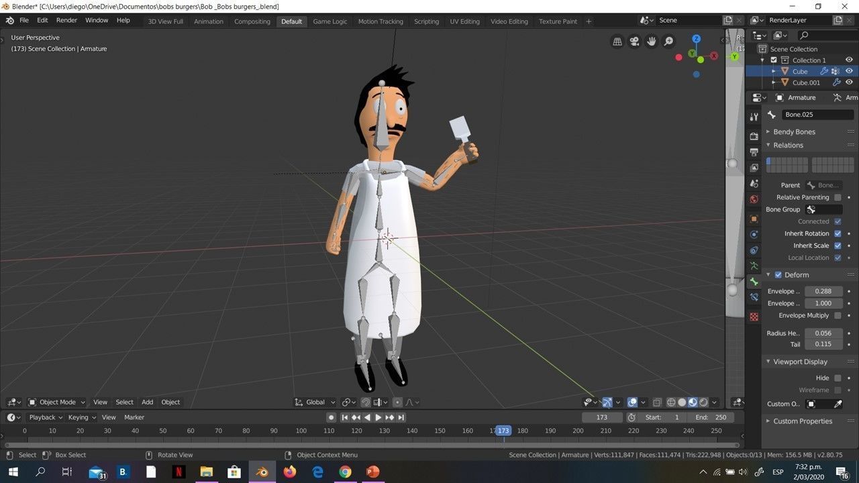This screenshot has width=859, height=483.
Task: Open the Object Constraints properties tab
Action: point(754,250)
